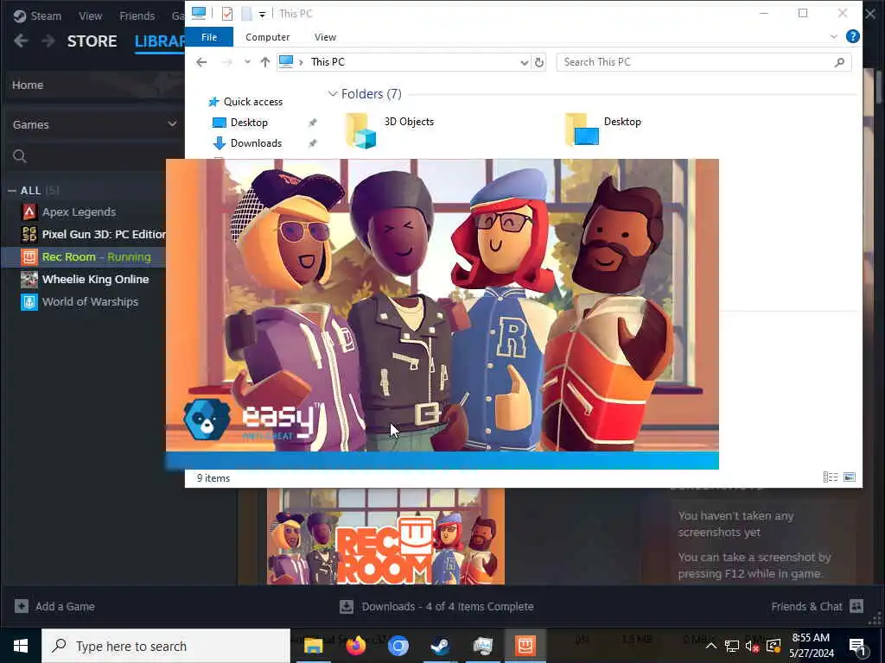Open the Steam menu in the Steam window

click(x=37, y=16)
